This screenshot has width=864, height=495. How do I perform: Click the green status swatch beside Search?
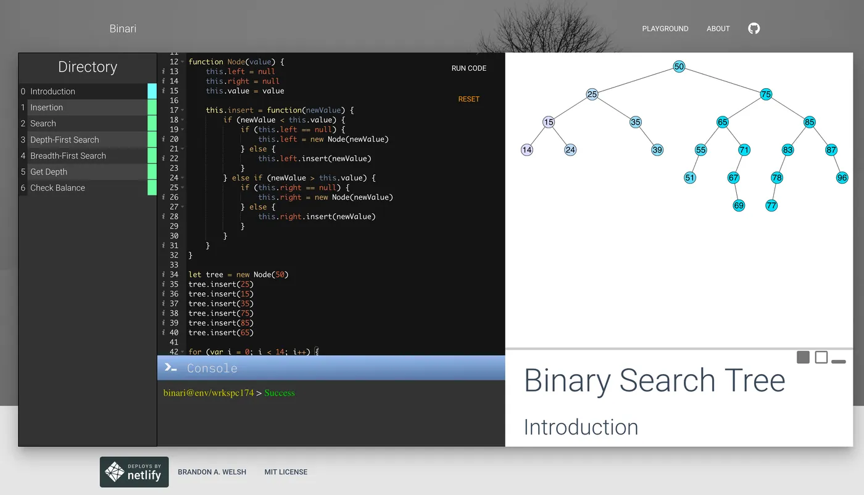point(152,123)
